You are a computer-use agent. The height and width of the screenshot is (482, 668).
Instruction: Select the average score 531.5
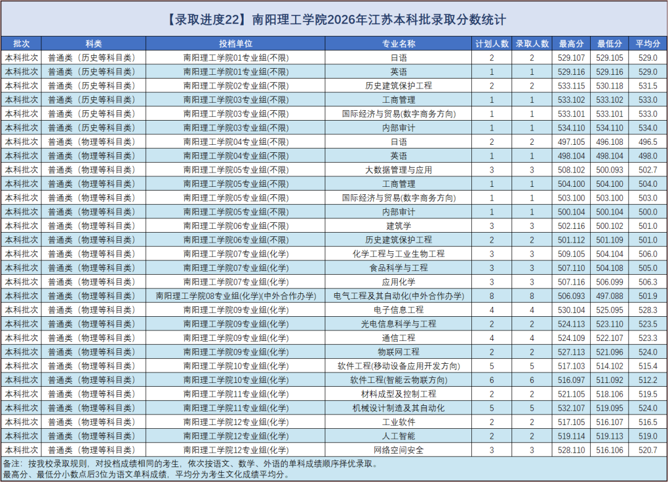pos(648,85)
